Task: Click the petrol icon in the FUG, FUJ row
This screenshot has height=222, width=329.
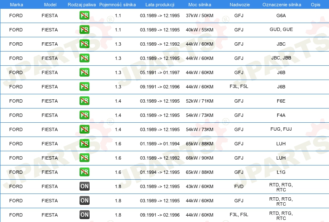Action: pyautogui.click(x=84, y=129)
